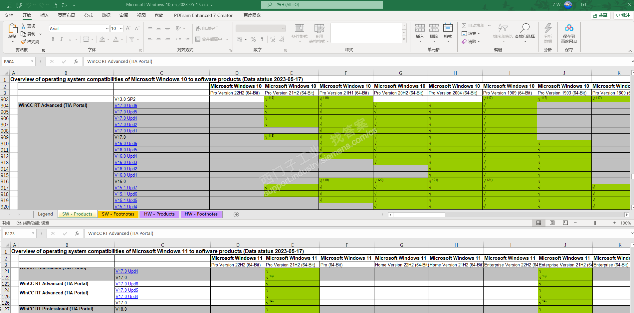The height and width of the screenshot is (313, 634).
Task: Open the V16.0 Upd1 hyperlink
Action: click(126, 175)
